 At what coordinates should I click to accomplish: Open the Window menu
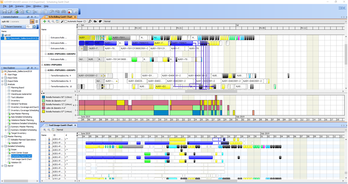tap(37, 6)
